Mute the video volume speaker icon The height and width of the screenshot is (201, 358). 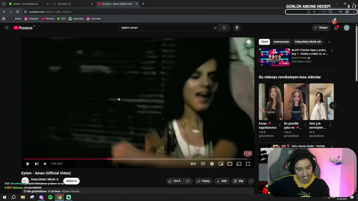(45, 164)
